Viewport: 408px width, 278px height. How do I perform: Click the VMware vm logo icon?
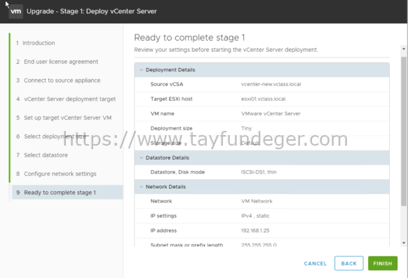coord(16,11)
